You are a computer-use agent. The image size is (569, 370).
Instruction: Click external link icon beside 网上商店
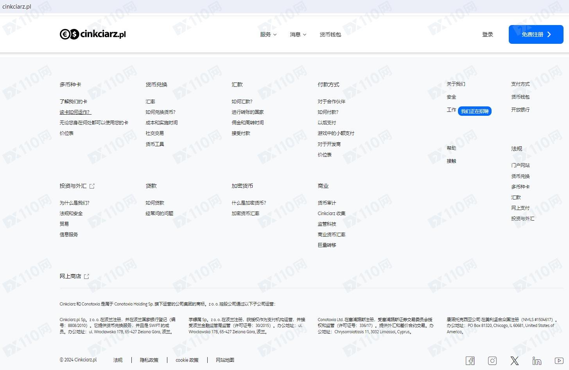click(87, 277)
